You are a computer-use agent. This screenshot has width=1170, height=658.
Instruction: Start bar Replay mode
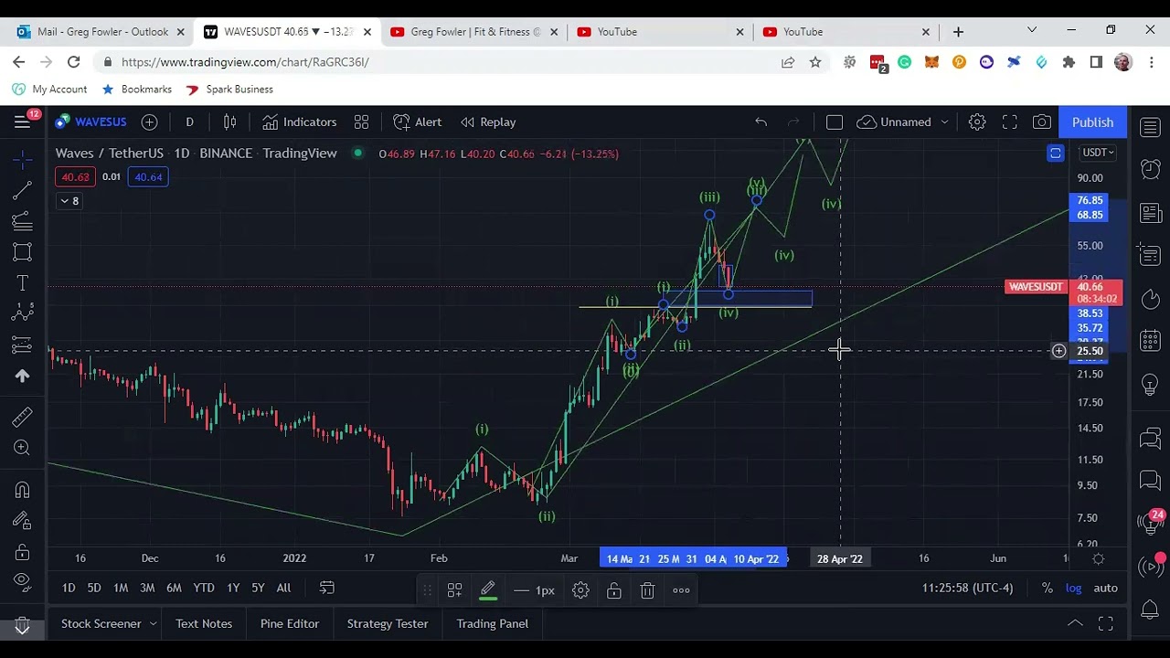[488, 122]
